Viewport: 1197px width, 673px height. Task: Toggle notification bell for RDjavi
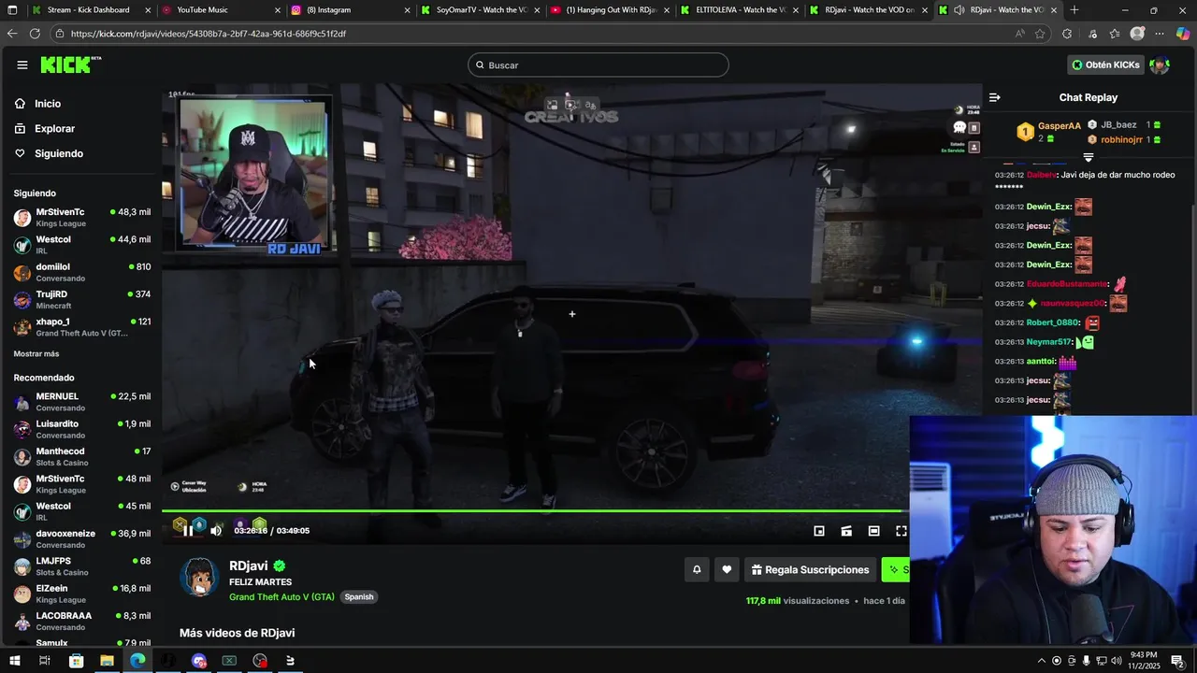697,569
